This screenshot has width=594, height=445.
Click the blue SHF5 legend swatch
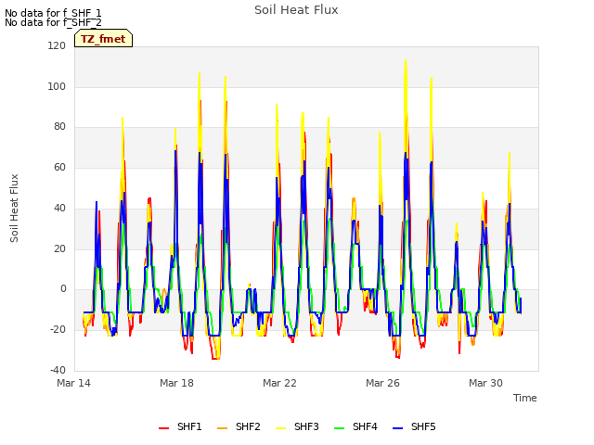coord(398,428)
